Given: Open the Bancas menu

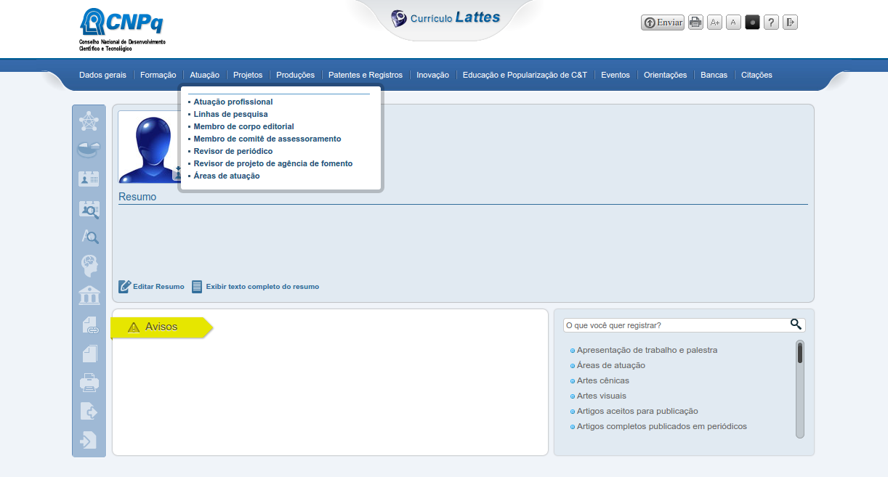Looking at the screenshot, I should (x=714, y=75).
